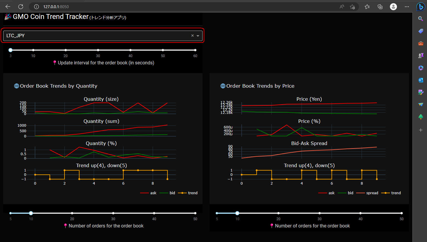Click price order slider handle at 10
Screen dimensions: 427x242
pos(237,213)
